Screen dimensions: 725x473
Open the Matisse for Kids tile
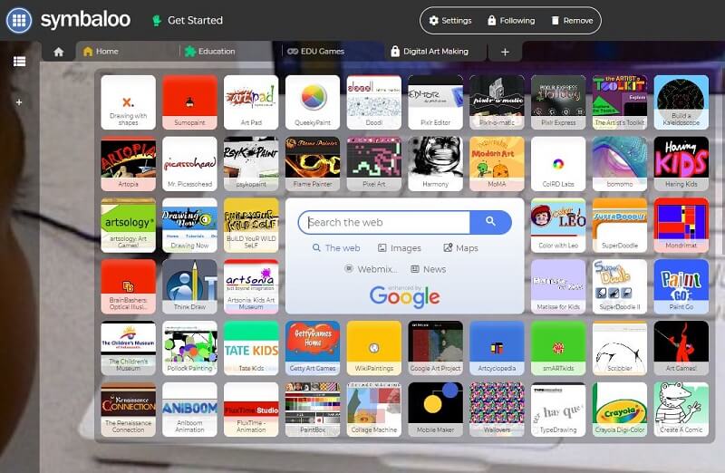tap(558, 286)
